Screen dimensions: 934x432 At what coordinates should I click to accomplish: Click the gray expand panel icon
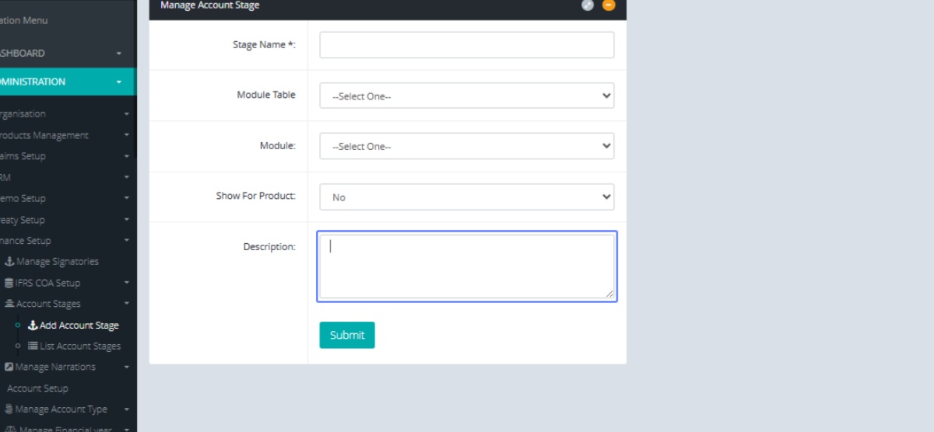588,5
